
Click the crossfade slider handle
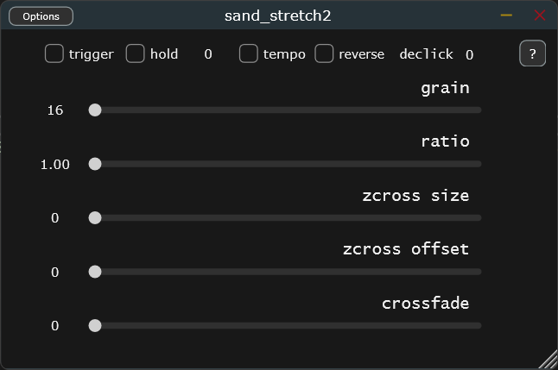pos(95,326)
